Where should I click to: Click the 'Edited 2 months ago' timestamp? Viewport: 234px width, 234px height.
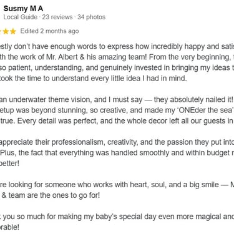[x=49, y=31]
